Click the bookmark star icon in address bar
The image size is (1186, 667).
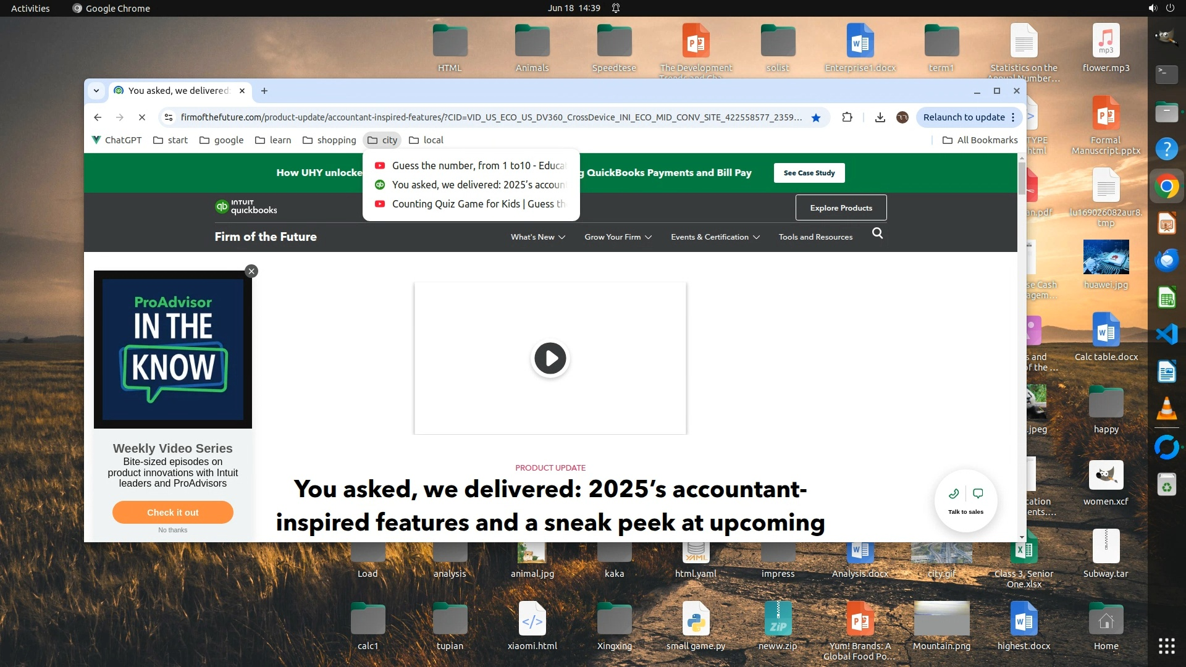coord(816,117)
